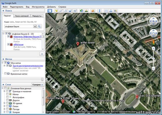Uncheck the eiffel tower result B checkbox
The image size is (162, 115).
[x=8, y=44]
